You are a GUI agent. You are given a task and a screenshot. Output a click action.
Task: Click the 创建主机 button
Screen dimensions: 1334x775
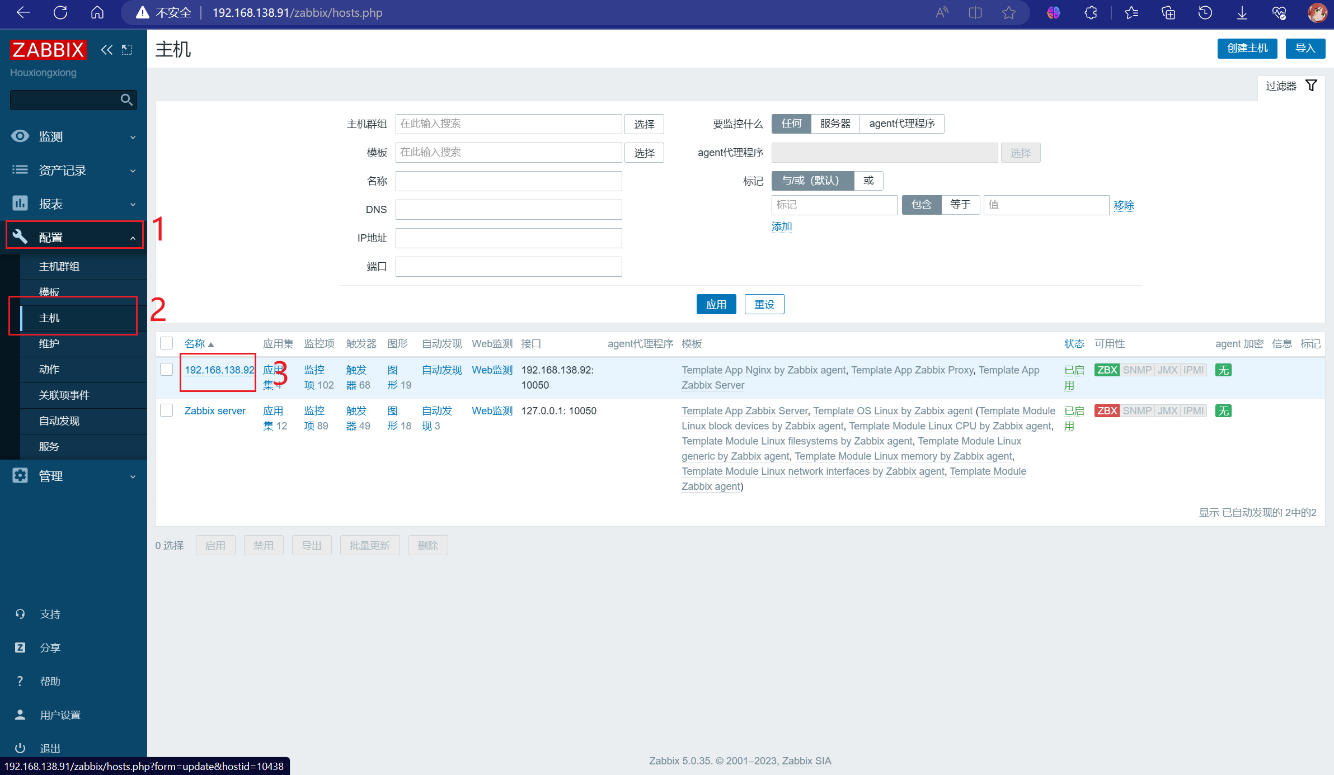1247,49
